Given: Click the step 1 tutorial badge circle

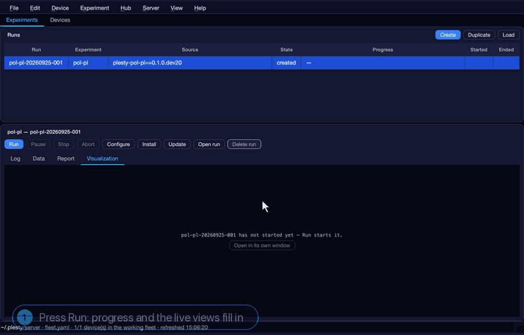Looking at the screenshot, I should 25,318.
